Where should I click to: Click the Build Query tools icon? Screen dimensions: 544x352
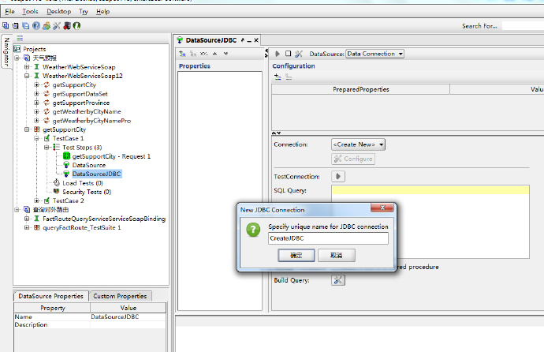[338, 280]
